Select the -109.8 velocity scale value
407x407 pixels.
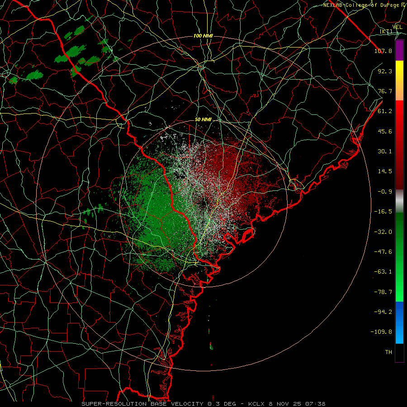click(x=381, y=332)
